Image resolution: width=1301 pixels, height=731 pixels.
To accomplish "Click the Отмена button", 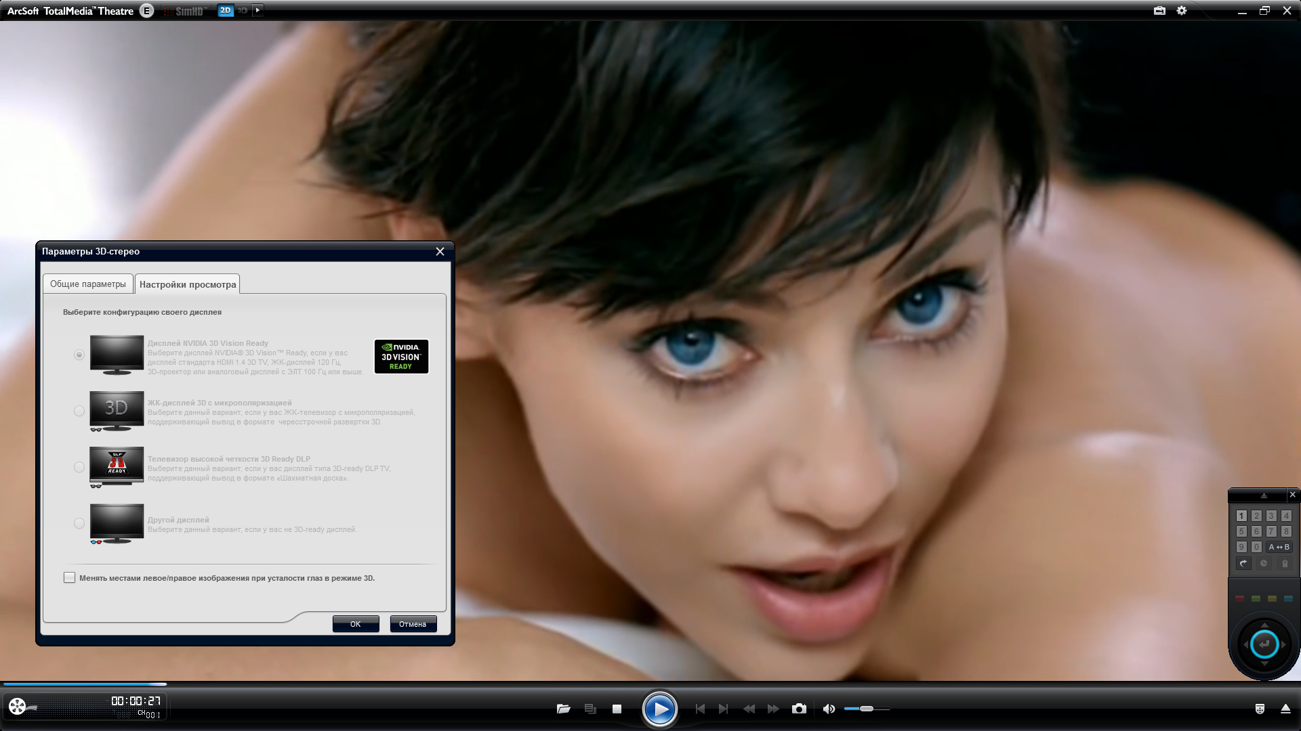I will 413,624.
